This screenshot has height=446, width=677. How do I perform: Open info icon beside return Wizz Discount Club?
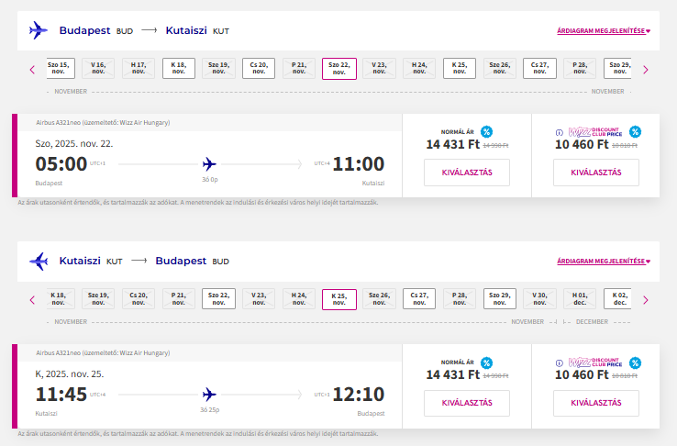(x=560, y=363)
